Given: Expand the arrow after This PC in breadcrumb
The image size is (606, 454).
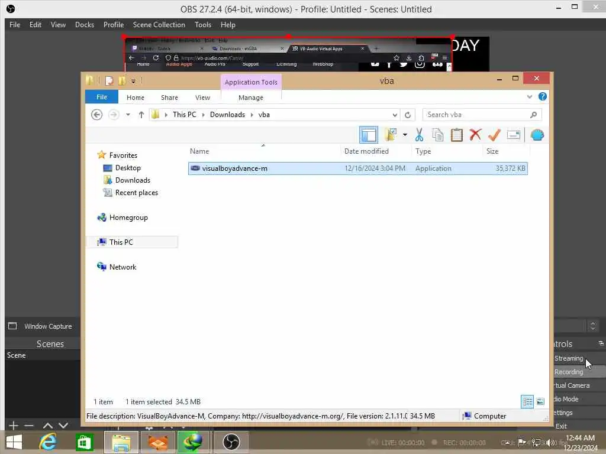Looking at the screenshot, I should click(204, 115).
